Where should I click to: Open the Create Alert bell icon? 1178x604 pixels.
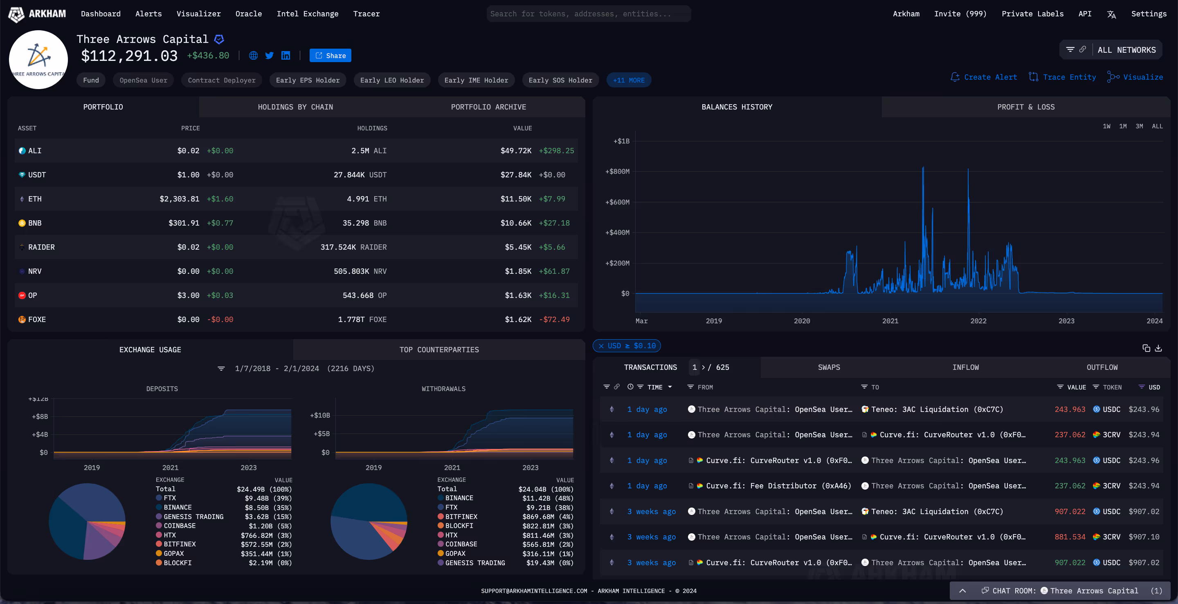click(x=955, y=77)
